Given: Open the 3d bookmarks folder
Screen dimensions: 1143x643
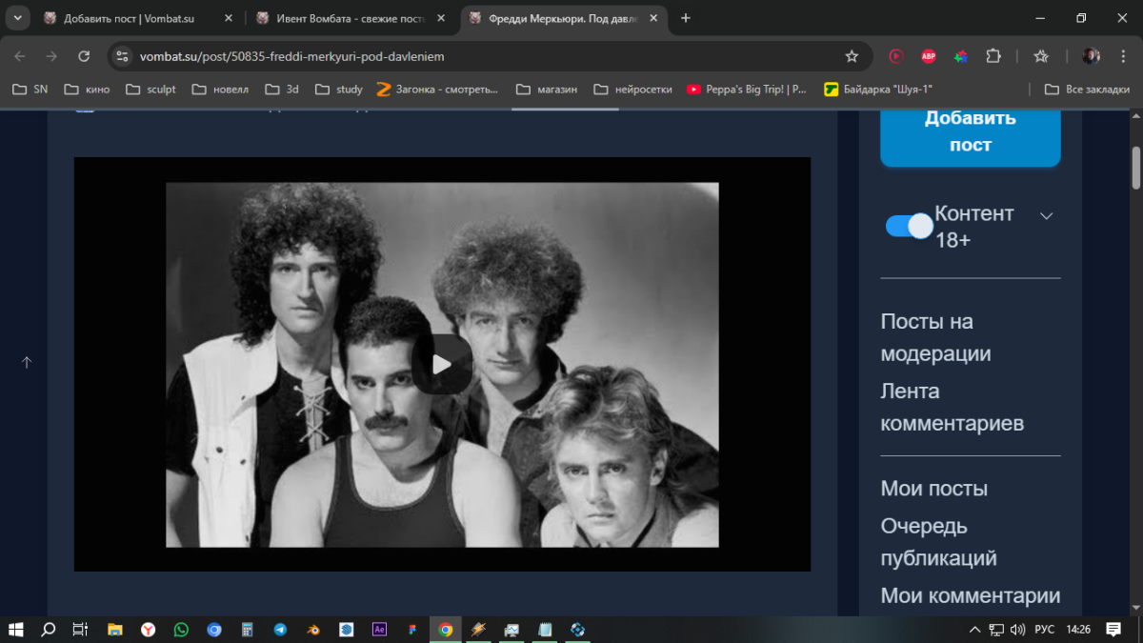Looking at the screenshot, I should click(x=282, y=89).
